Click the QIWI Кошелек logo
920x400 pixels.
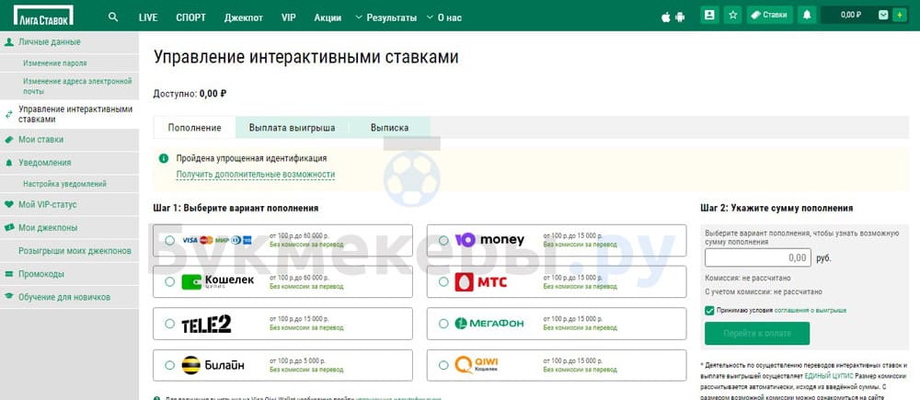click(477, 365)
